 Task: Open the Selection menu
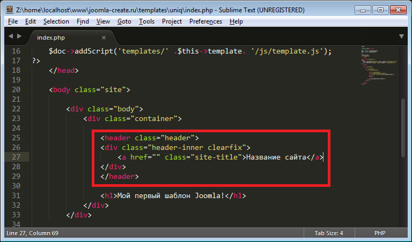(x=56, y=21)
